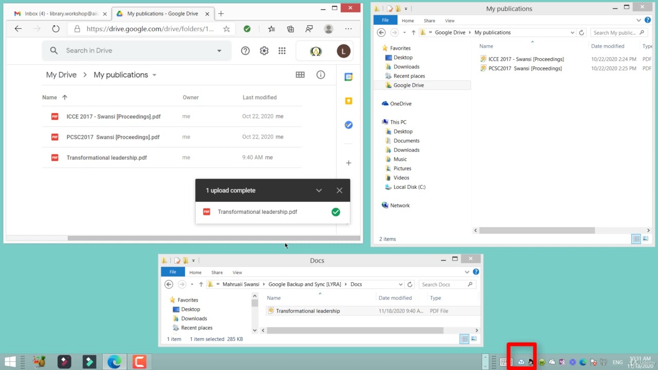Screen dimensions: 658x370
Task: Select ICCE 2017 - Swansi [Proceedings].pdf in Drive
Action: [172, 116]
